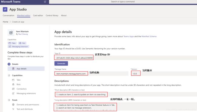This screenshot has width=197, height=112.
Task: Click the Details step heading
Action: 15,64
